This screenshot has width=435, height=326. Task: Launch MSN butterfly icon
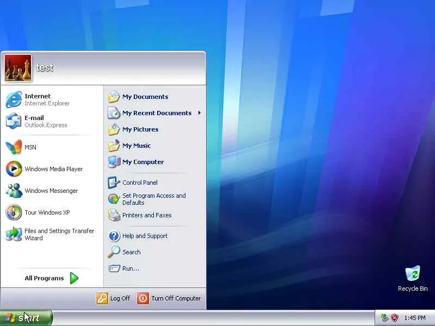[14, 147]
